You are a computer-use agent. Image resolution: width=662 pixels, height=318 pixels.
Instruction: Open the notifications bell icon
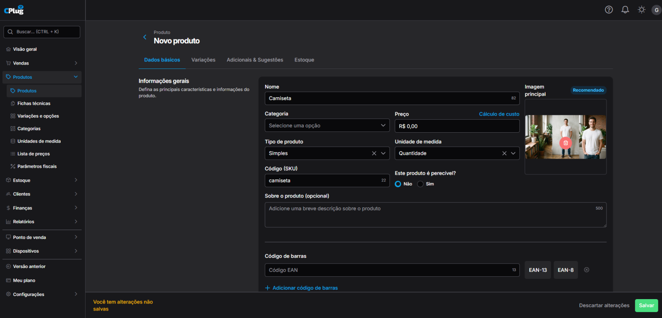(x=625, y=10)
